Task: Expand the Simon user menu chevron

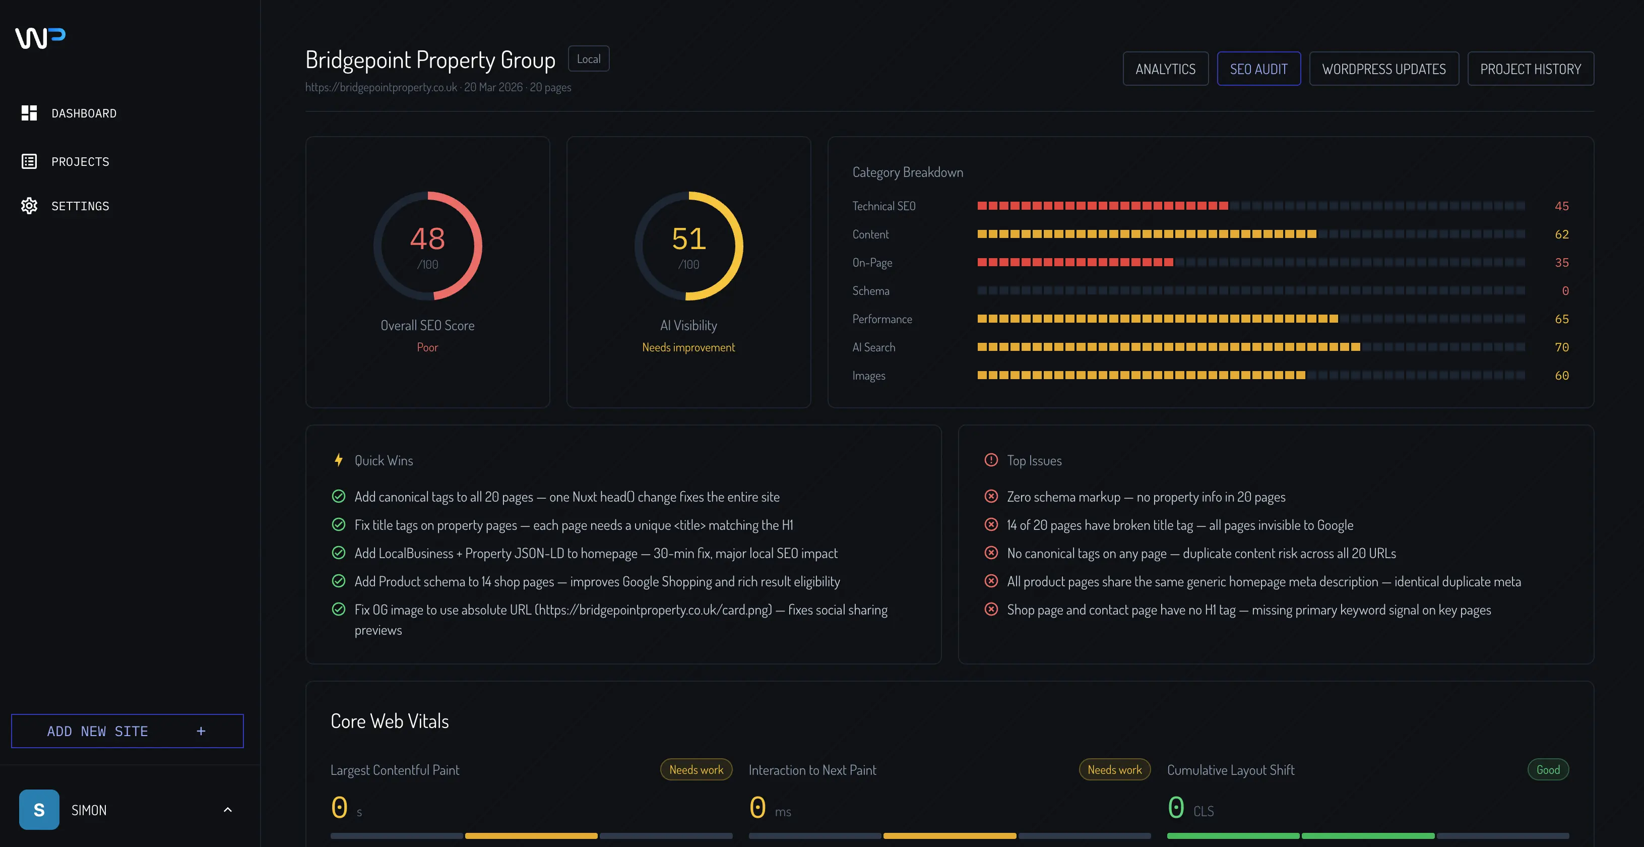Action: click(227, 809)
